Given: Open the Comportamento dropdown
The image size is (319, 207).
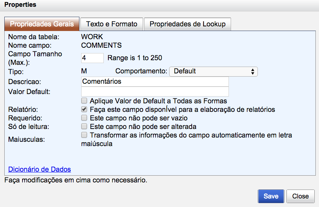Looking at the screenshot, I should pos(214,71).
